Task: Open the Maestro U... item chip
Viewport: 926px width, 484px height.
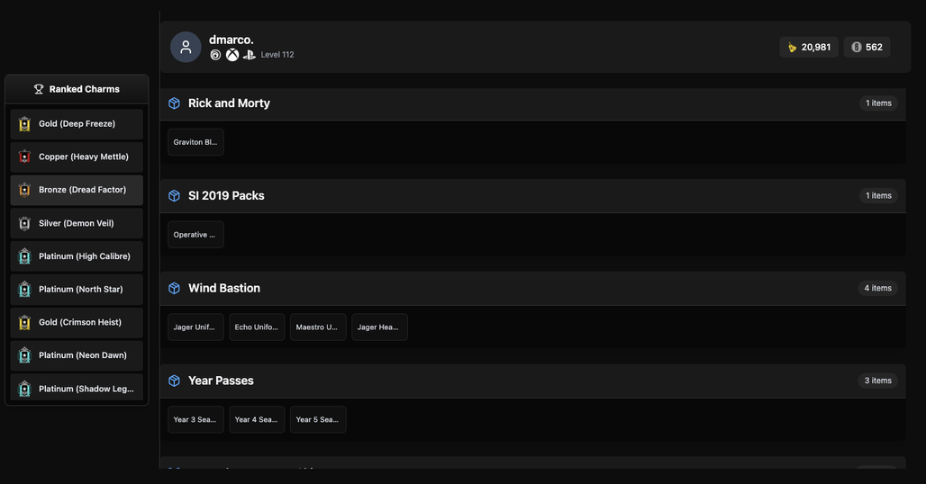Action: 318,327
